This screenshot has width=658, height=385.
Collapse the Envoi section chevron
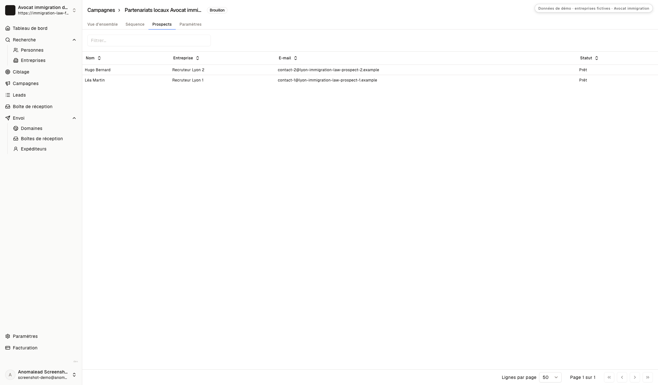point(74,118)
